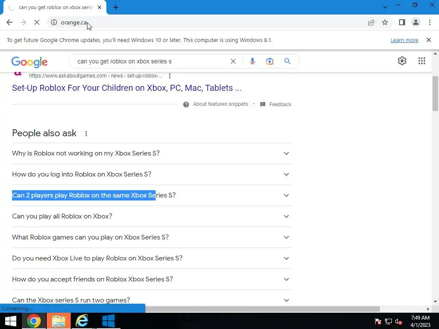Viewport: 439px width, 329px height.
Task: Open 'Set-Up Roblox For Your Children' result
Action: (x=127, y=88)
